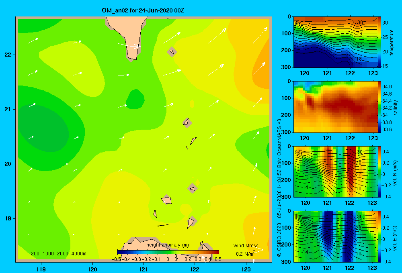Viewport: 402px width, 273px height.
Task: Click the 'vel. E (m/s)' axis label
Action: coord(395,238)
